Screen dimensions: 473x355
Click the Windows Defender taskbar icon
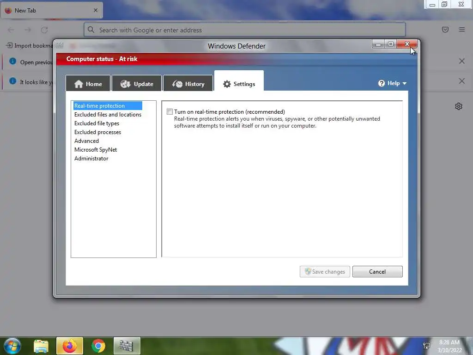coord(127,346)
